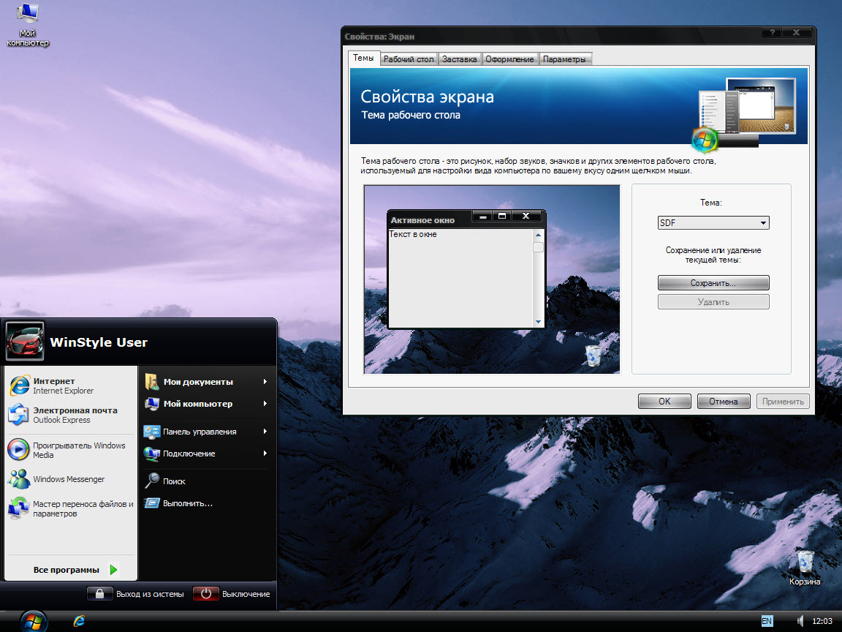Viewport: 842px width, 632px height.
Task: Expand the Мои документы submenu arrow
Action: 265,382
